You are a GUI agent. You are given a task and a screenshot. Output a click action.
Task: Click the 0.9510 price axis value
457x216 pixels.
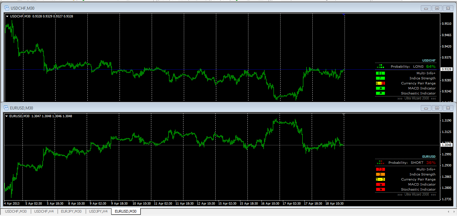point(446,23)
